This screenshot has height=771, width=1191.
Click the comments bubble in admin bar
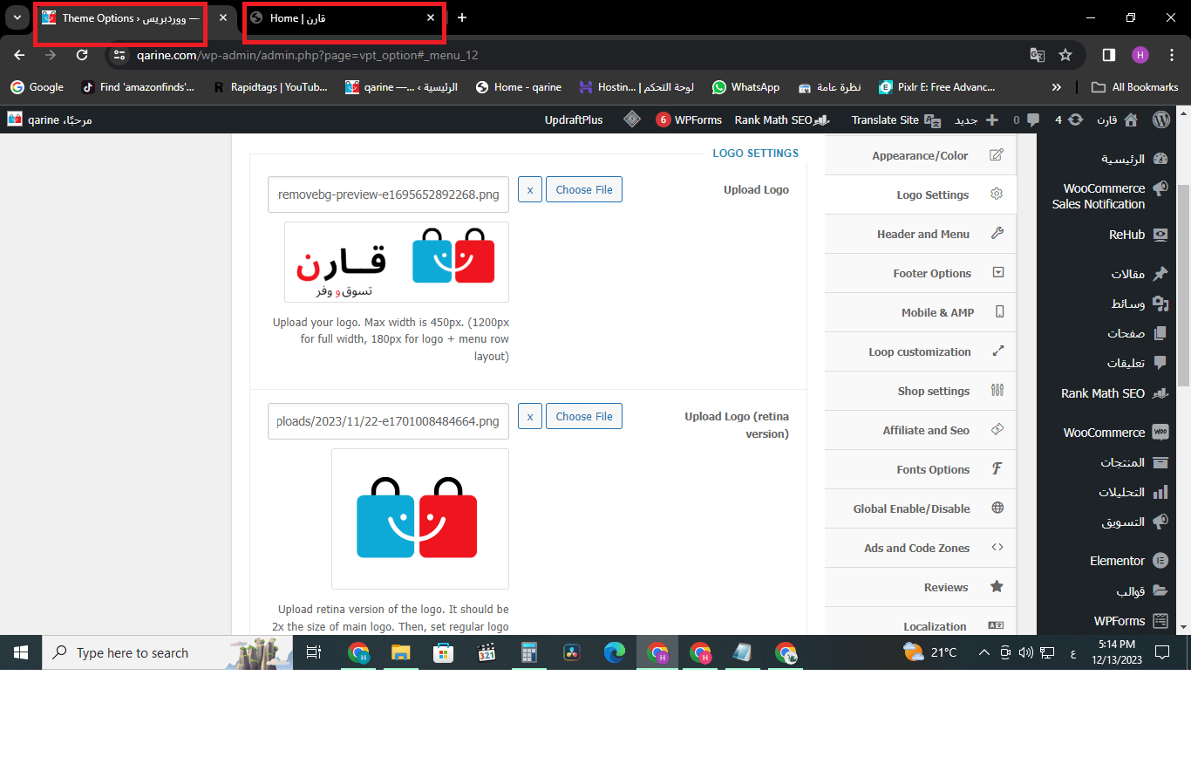[x=1032, y=119]
